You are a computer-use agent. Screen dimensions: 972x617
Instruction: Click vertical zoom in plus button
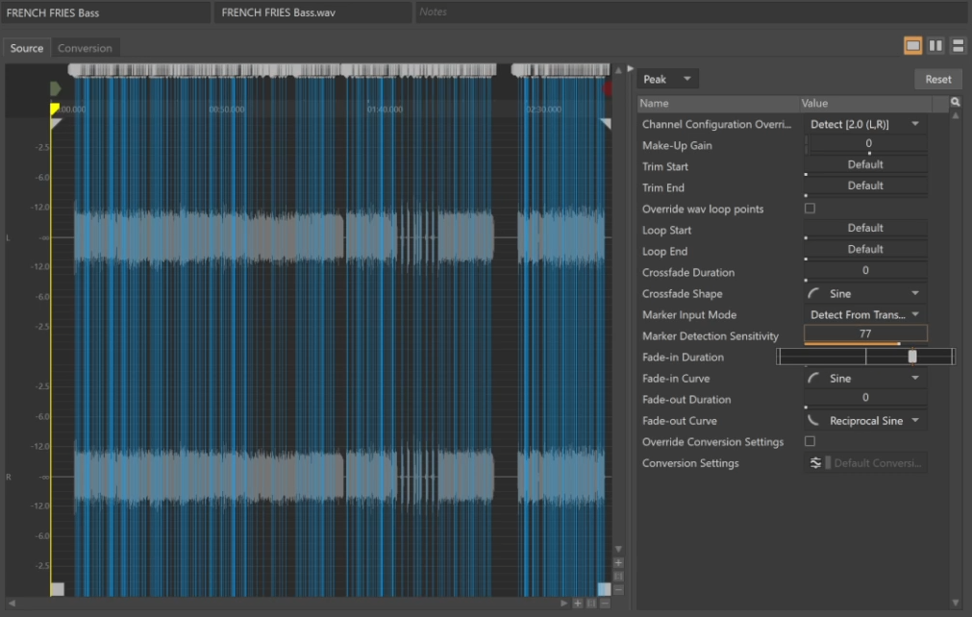[618, 563]
